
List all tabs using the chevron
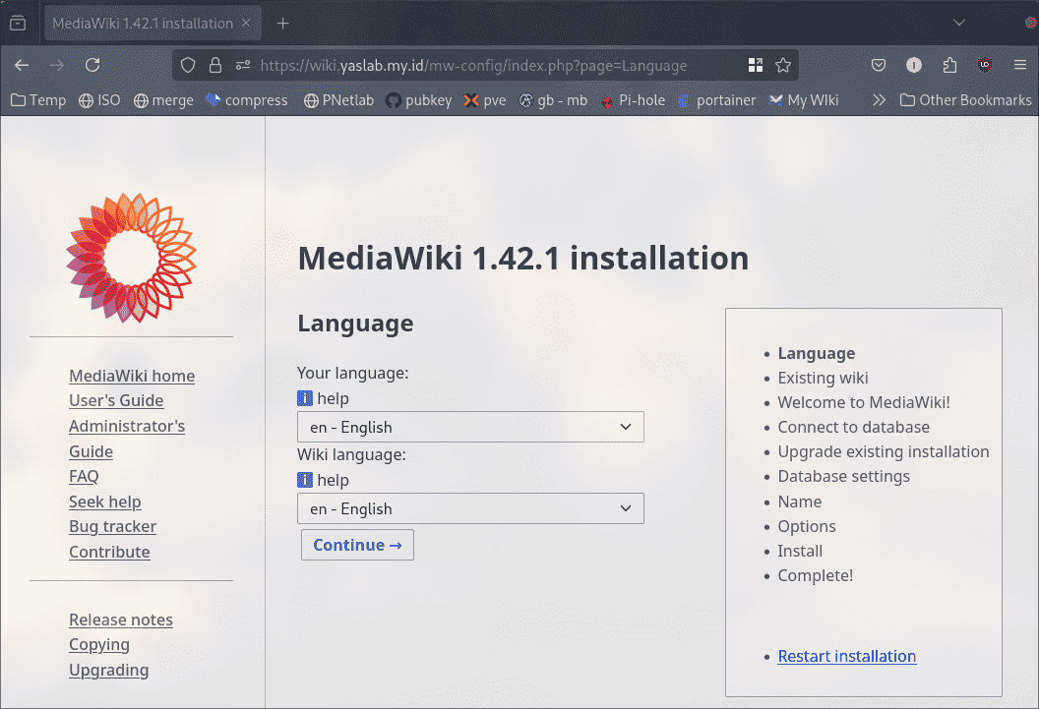(x=959, y=23)
